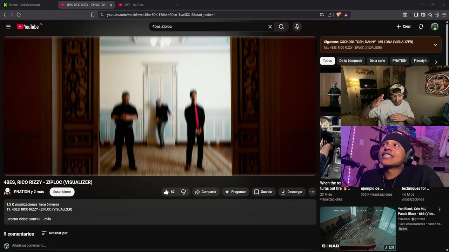This screenshot has width=449, height=252.
Task: Go forward with browser forward arrow
Action: [11, 15]
